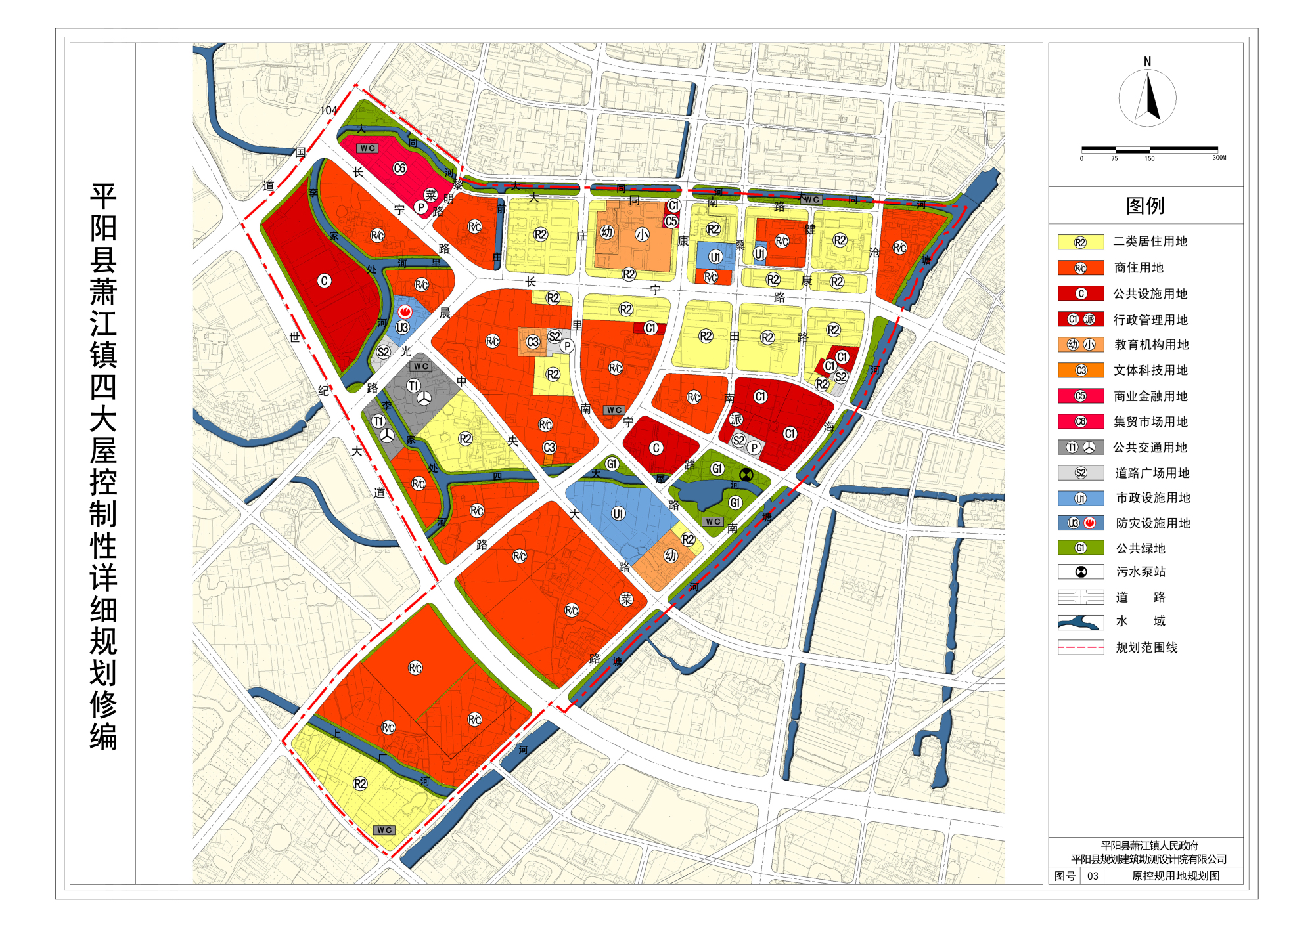The width and height of the screenshot is (1314, 927).
Task: Click the 商业金融用地 legend swatch
Action: coord(1081,396)
